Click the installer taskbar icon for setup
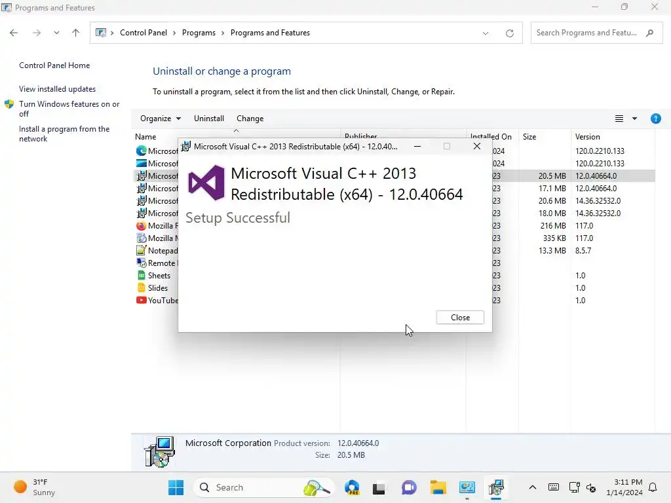 click(496, 487)
